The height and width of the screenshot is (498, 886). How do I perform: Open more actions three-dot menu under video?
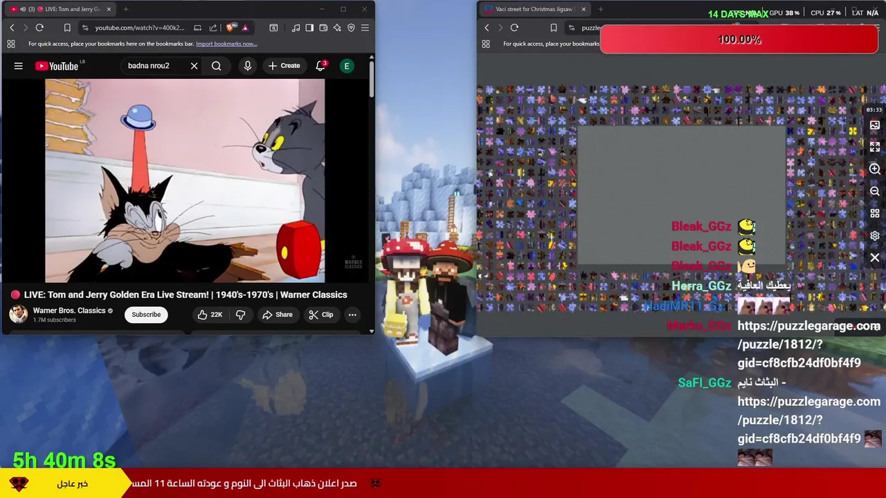tap(352, 315)
